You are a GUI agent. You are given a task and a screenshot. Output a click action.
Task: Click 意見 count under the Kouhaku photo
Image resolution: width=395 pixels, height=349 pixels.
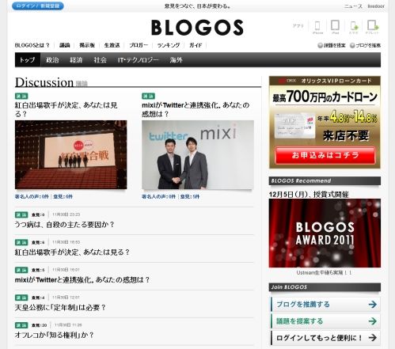[x=63, y=196]
